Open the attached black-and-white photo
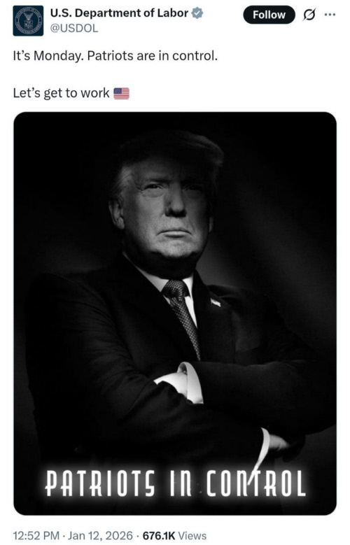Screen dimensions: 350x545 [175, 313]
